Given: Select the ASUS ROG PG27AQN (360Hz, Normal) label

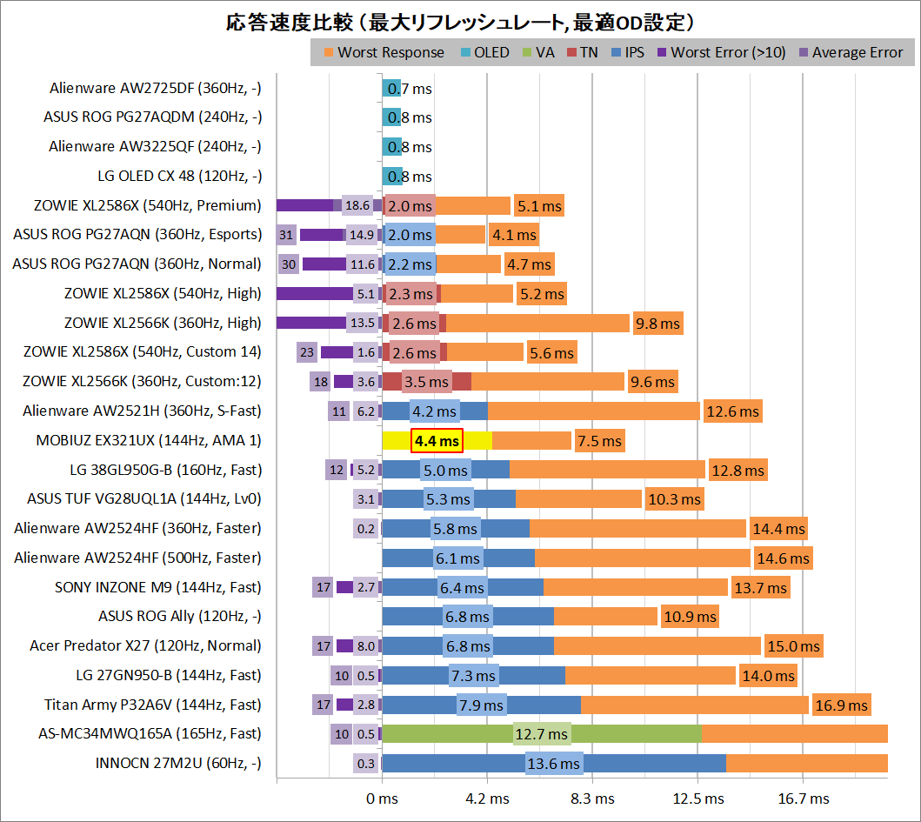Looking at the screenshot, I should (137, 264).
